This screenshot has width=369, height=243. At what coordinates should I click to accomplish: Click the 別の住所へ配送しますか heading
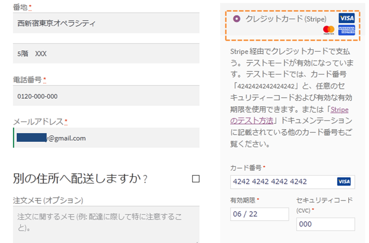80,178
